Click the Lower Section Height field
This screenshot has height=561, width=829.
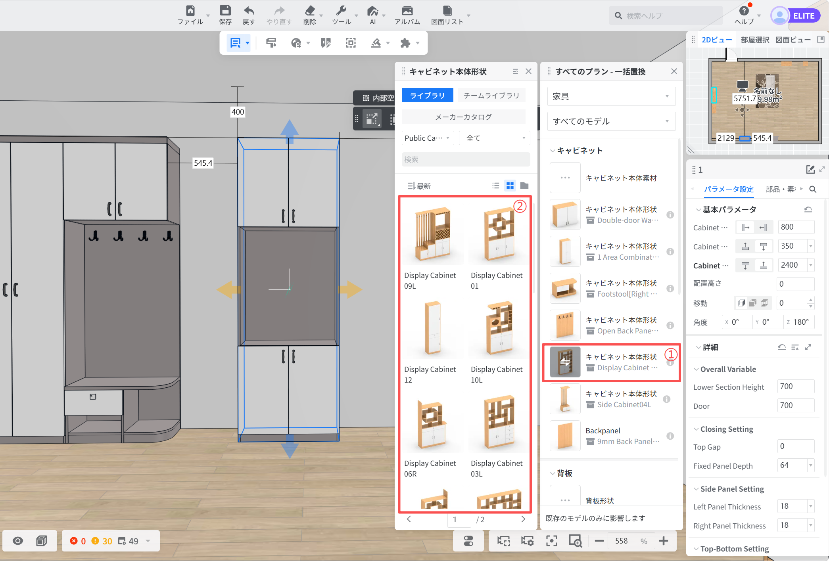[x=795, y=387]
